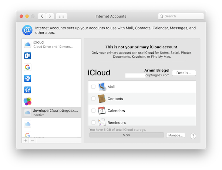Remove account with minus button
The height and width of the screenshot is (170, 222).
pos(33,140)
